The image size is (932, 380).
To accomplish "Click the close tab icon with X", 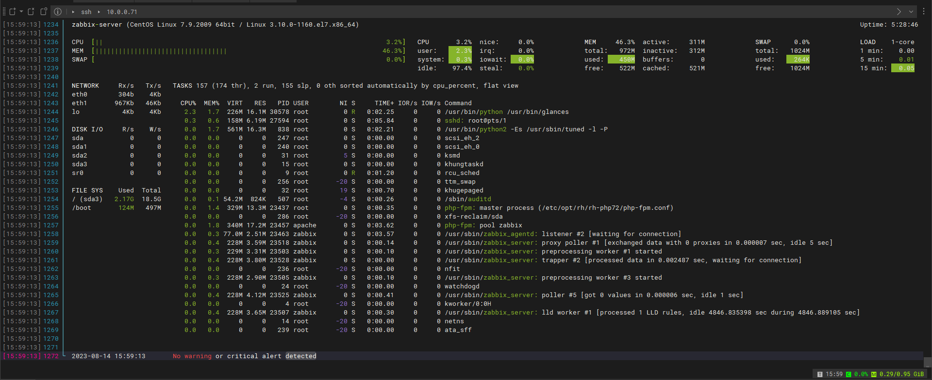I will 31,12.
